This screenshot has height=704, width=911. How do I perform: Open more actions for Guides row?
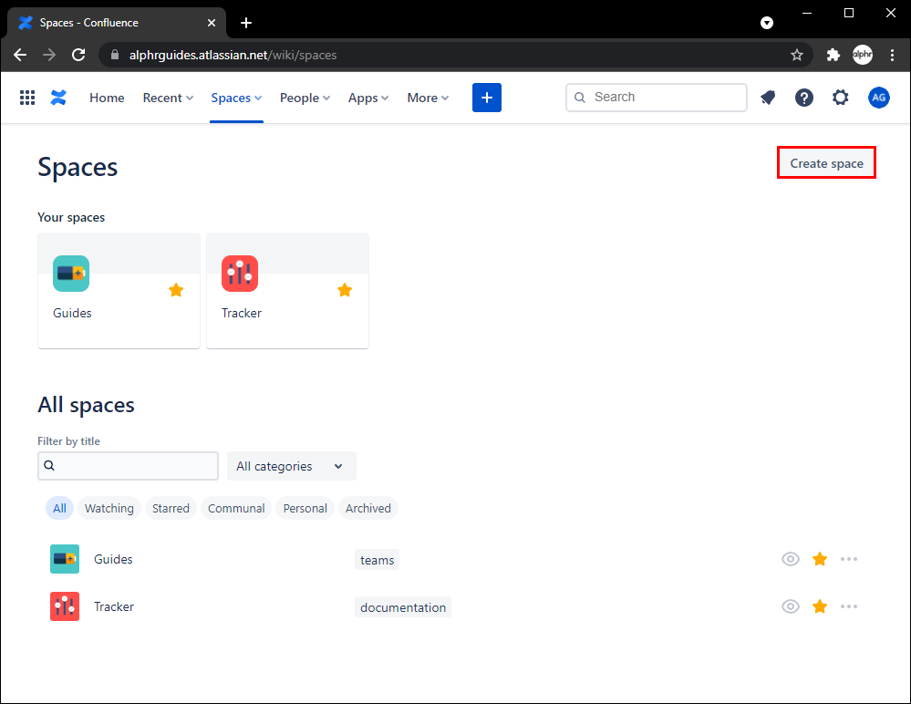pos(849,559)
